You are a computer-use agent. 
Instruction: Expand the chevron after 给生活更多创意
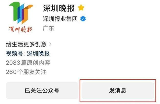[50, 44]
